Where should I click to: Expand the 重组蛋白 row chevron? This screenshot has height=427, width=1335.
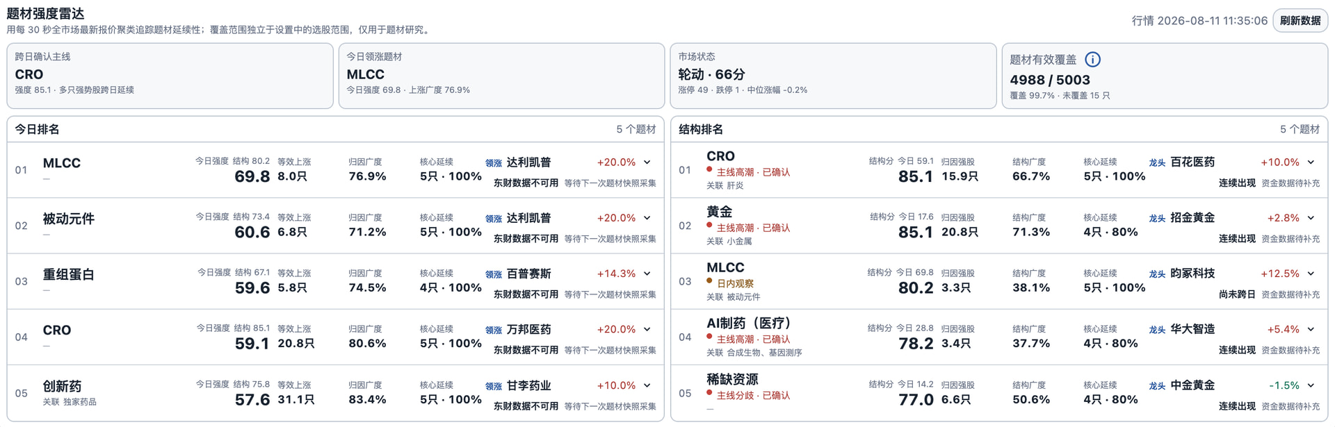click(647, 274)
